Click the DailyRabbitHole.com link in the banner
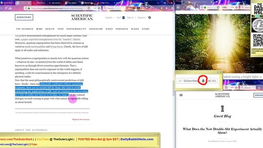This screenshot has height=148, width=263. click(137, 139)
